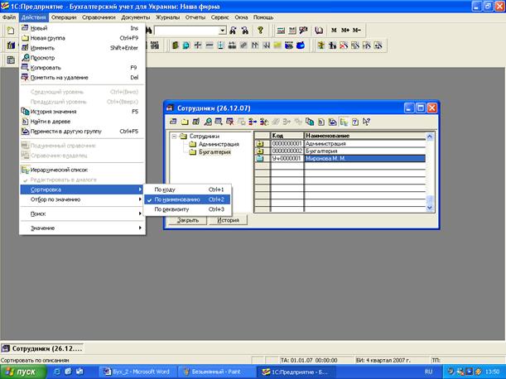The width and height of the screenshot is (506, 379).
Task: Click the История button in Сотрудники window
Action: (228, 220)
